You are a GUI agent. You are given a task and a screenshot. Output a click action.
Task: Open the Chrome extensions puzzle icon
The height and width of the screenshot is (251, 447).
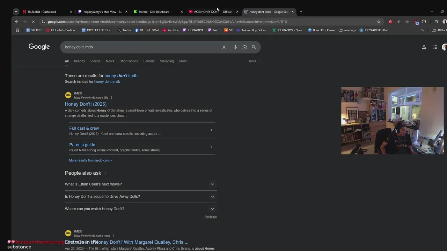(424, 22)
